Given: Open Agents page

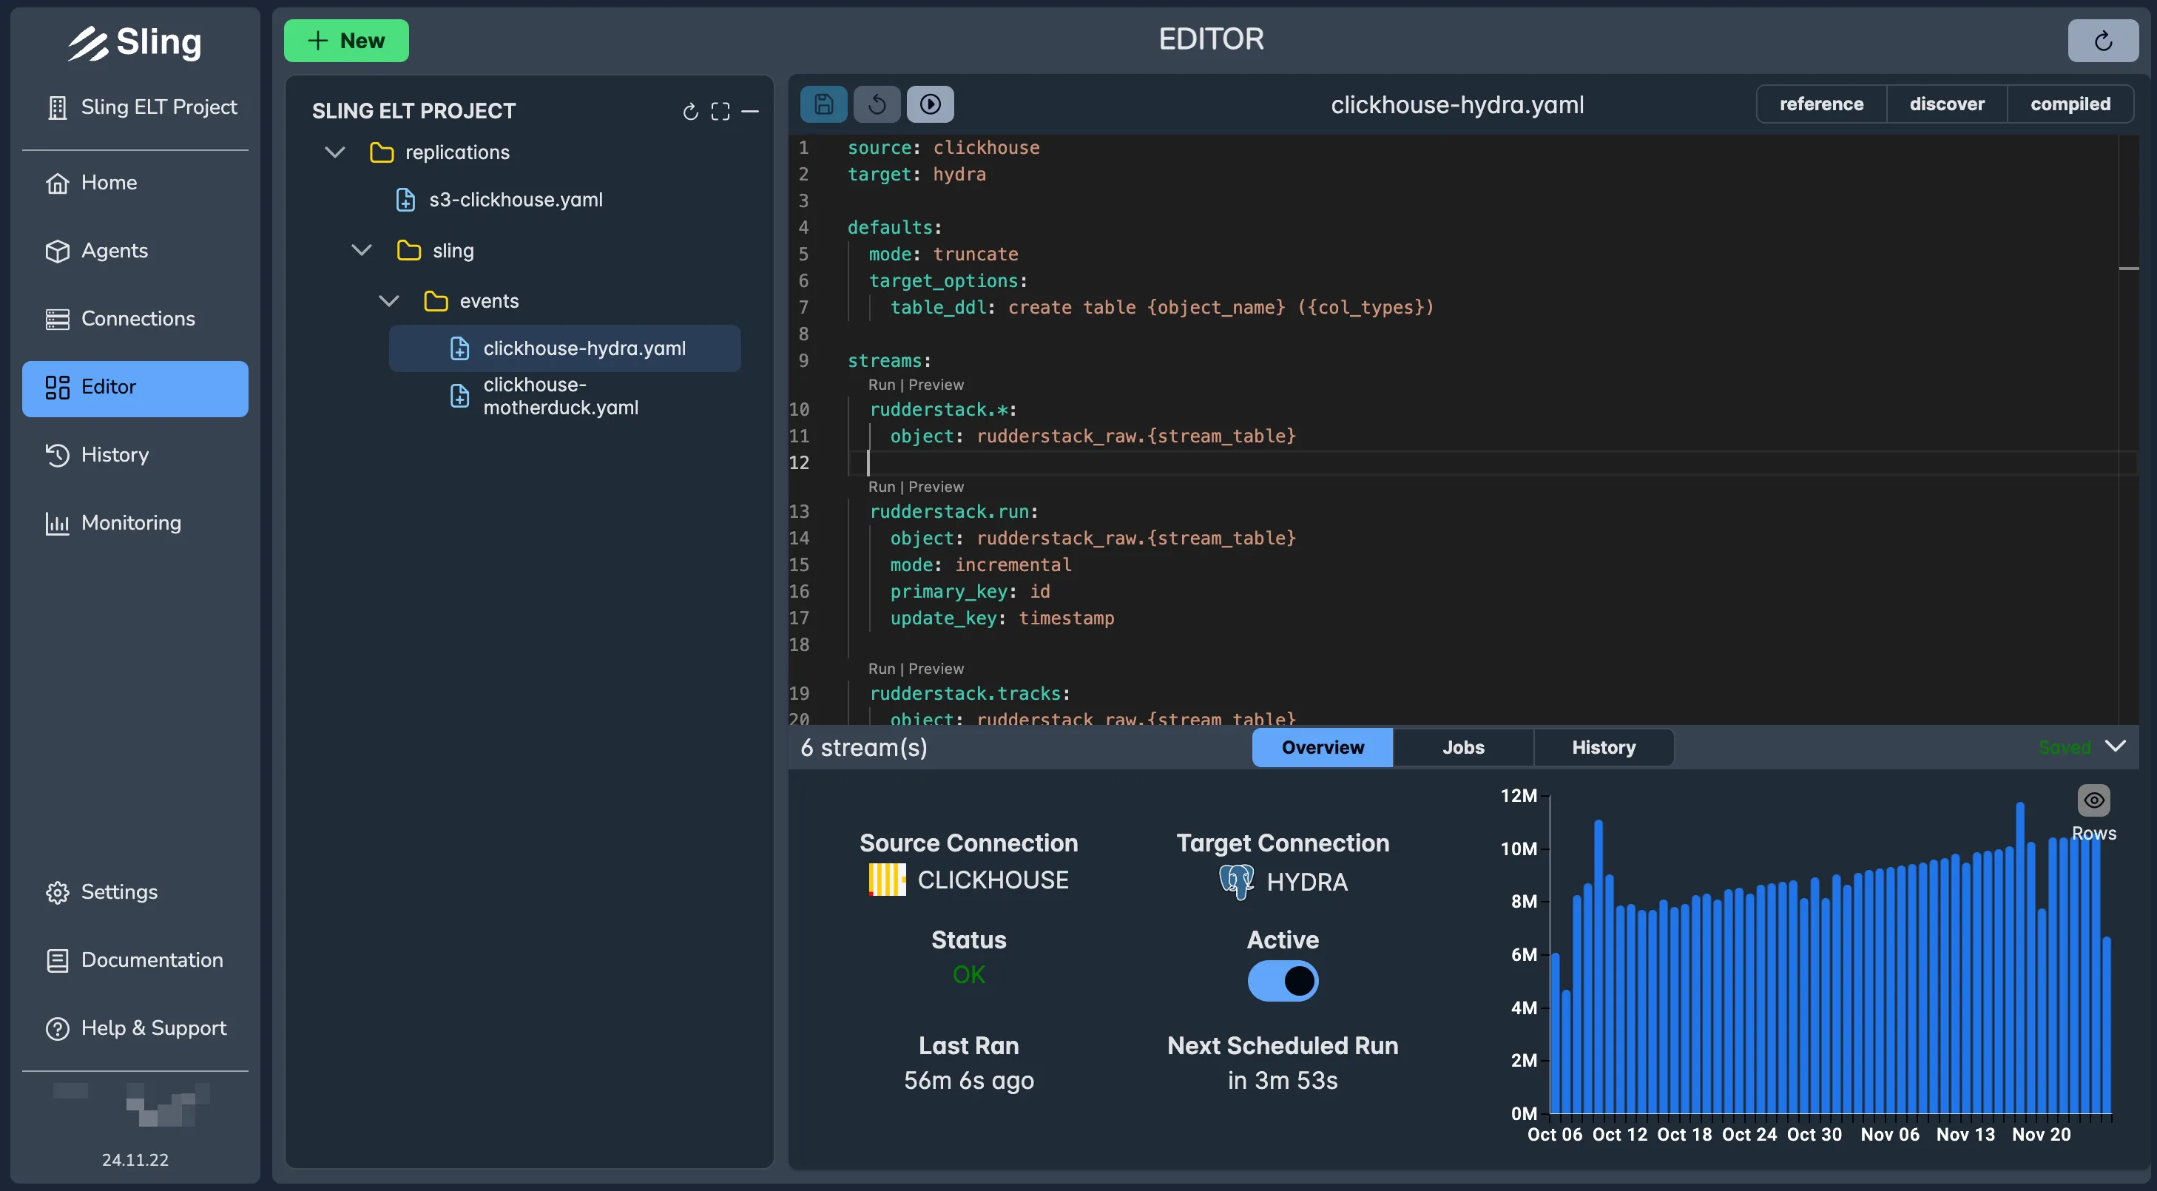Looking at the screenshot, I should pos(135,251).
